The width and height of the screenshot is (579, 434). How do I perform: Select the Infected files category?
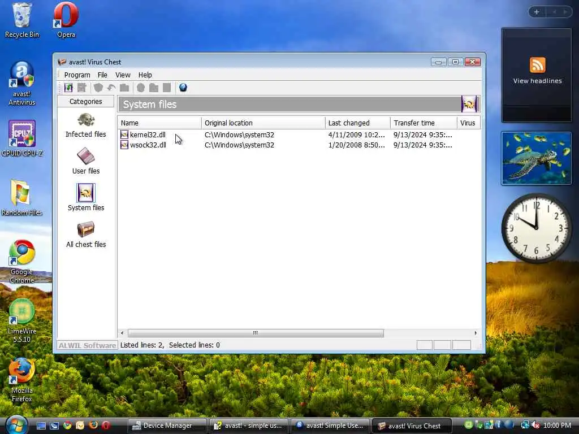[86, 126]
